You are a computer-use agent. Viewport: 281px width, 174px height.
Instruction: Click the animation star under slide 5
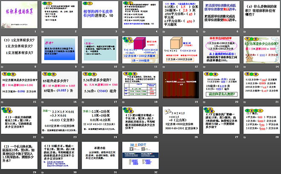tap(164, 32)
